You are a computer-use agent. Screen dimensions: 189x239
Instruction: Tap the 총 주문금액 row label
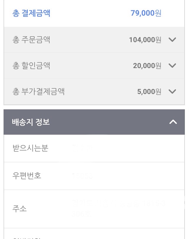31,40
